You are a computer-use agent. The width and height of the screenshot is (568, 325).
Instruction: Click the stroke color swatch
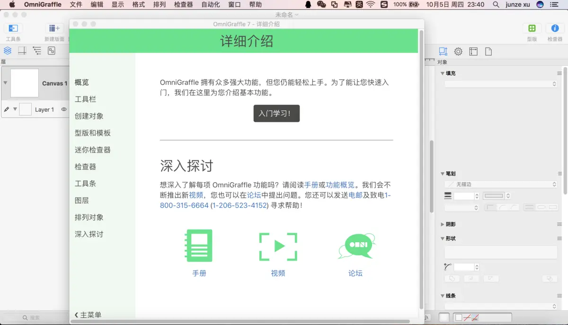[x=494, y=196]
